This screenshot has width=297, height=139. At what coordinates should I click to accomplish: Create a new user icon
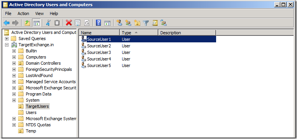(x=119, y=23)
